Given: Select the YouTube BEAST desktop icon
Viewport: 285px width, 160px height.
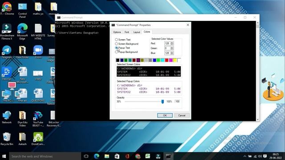Looking at the screenshot, I should [x=38, y=119].
